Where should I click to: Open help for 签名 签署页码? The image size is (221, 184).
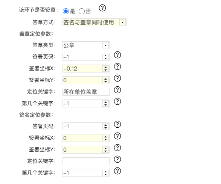coord(117,124)
